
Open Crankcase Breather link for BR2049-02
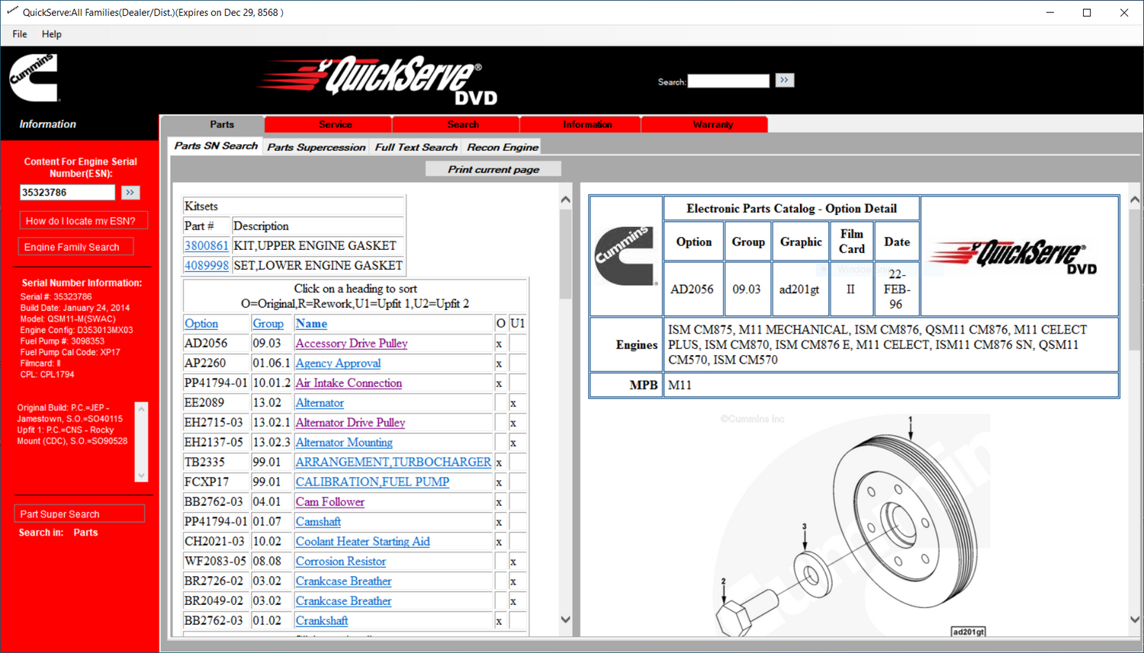[344, 601]
